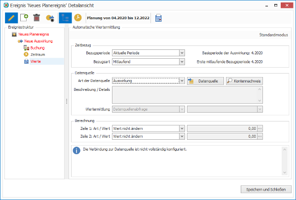Click the Buchung node icon

26,47
